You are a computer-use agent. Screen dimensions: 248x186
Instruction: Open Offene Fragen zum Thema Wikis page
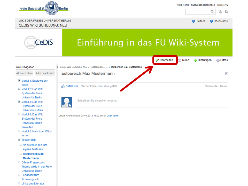36,167
